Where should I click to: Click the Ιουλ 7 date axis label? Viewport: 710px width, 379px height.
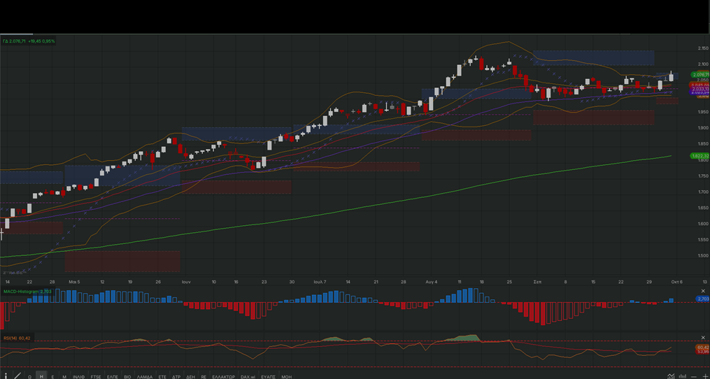pyautogui.click(x=320, y=282)
